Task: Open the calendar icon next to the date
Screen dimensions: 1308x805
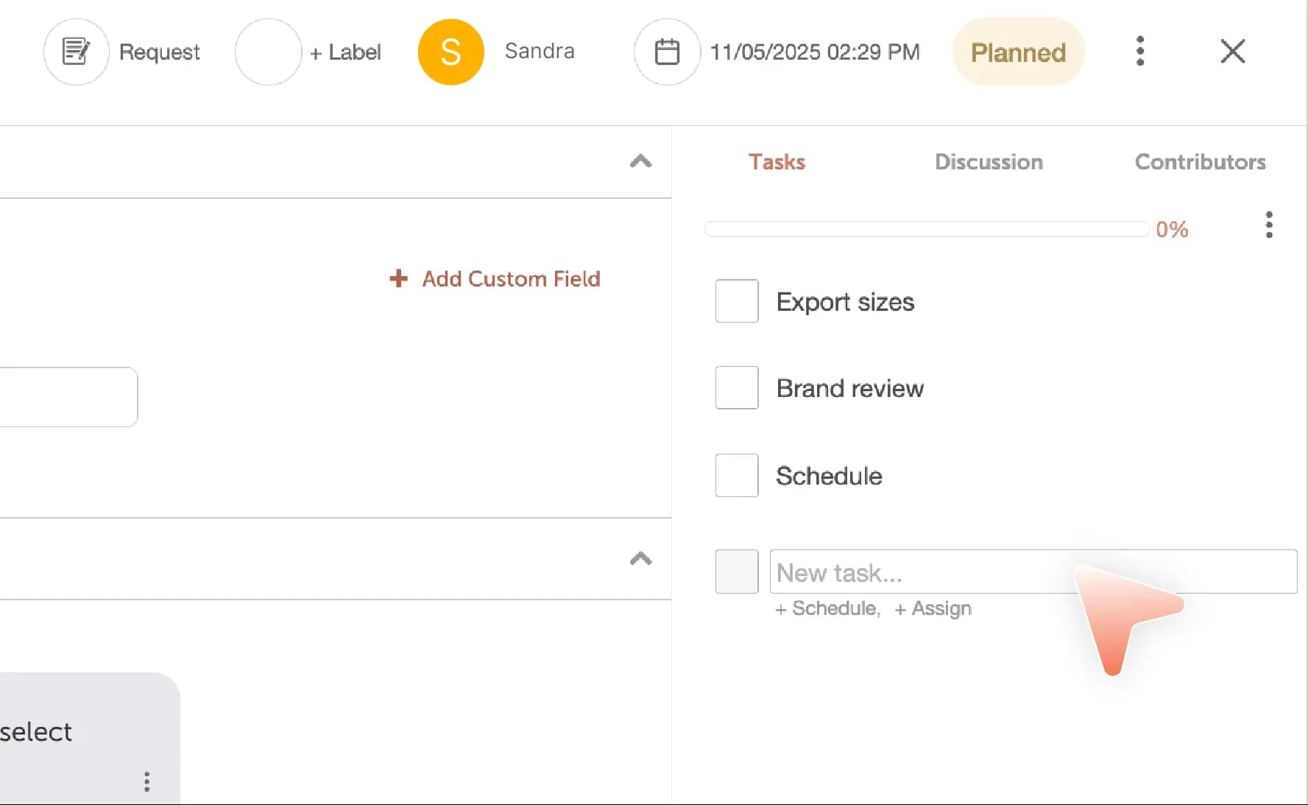Action: point(666,51)
